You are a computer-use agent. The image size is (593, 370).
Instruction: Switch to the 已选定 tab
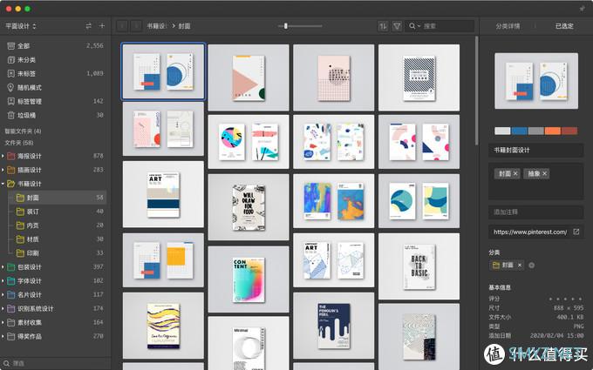tap(564, 26)
